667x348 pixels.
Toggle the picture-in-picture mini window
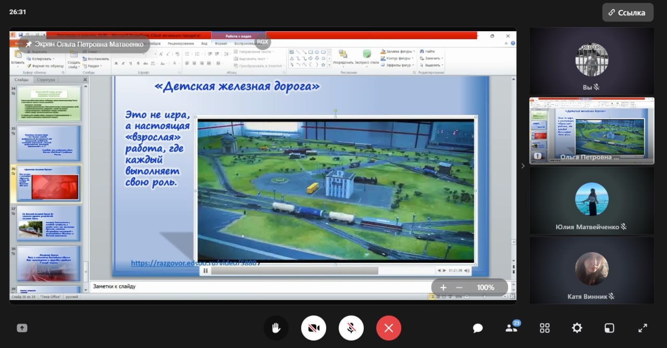(609, 328)
